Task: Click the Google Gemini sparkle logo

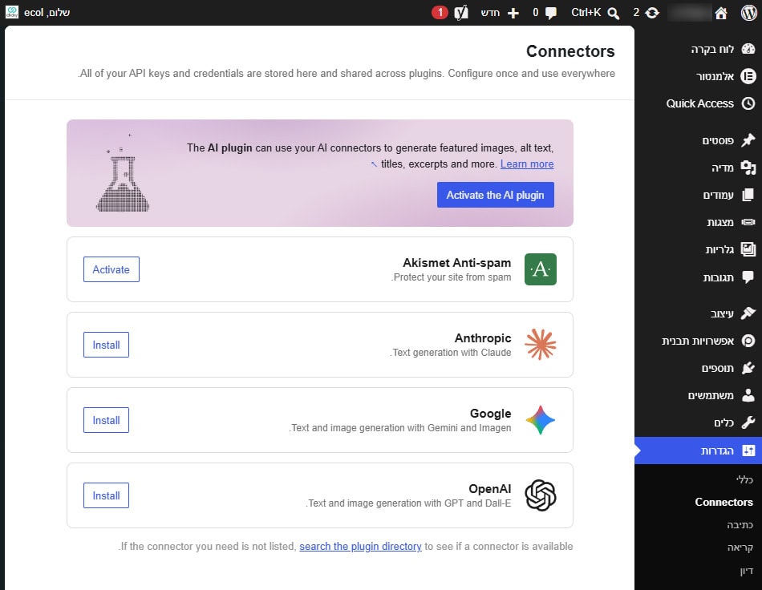Action: pos(541,420)
